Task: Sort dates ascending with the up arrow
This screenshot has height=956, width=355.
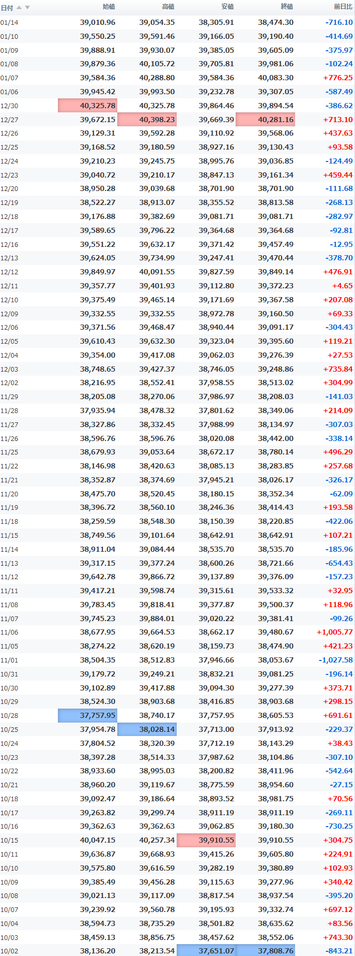Action: 19,7
